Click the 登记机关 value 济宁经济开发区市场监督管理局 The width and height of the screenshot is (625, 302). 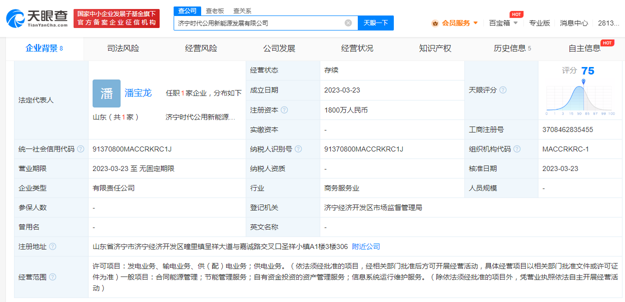(373, 207)
